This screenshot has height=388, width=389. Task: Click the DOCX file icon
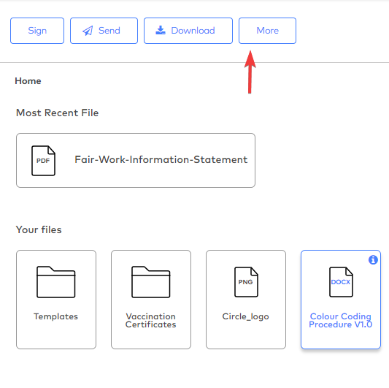341,282
